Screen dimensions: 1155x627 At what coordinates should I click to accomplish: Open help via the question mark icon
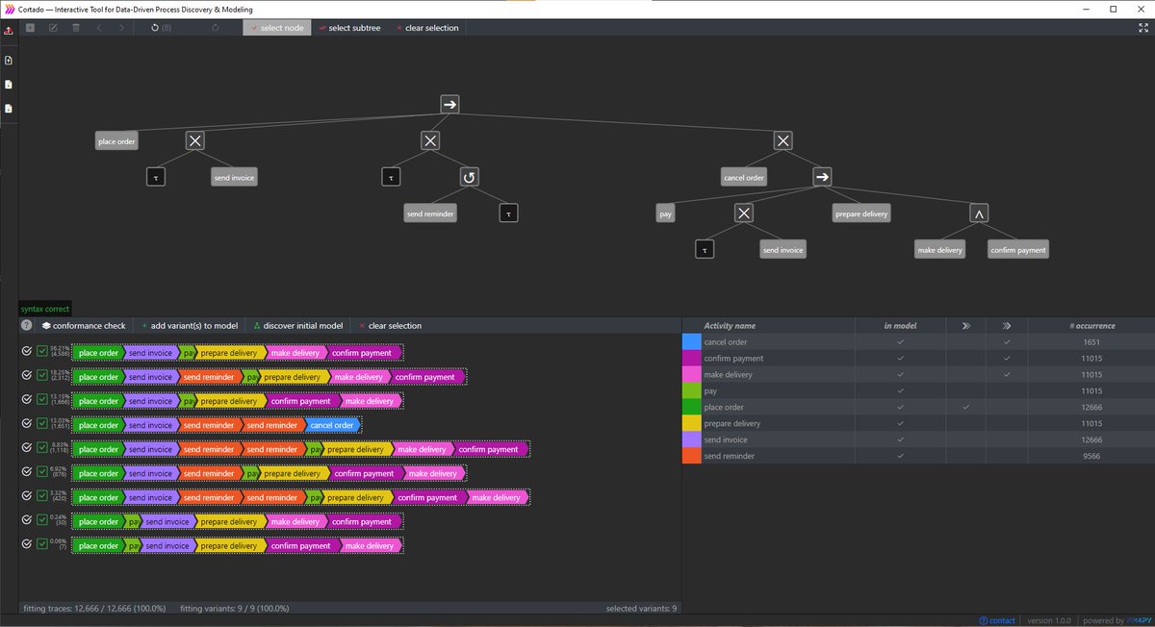tap(27, 325)
